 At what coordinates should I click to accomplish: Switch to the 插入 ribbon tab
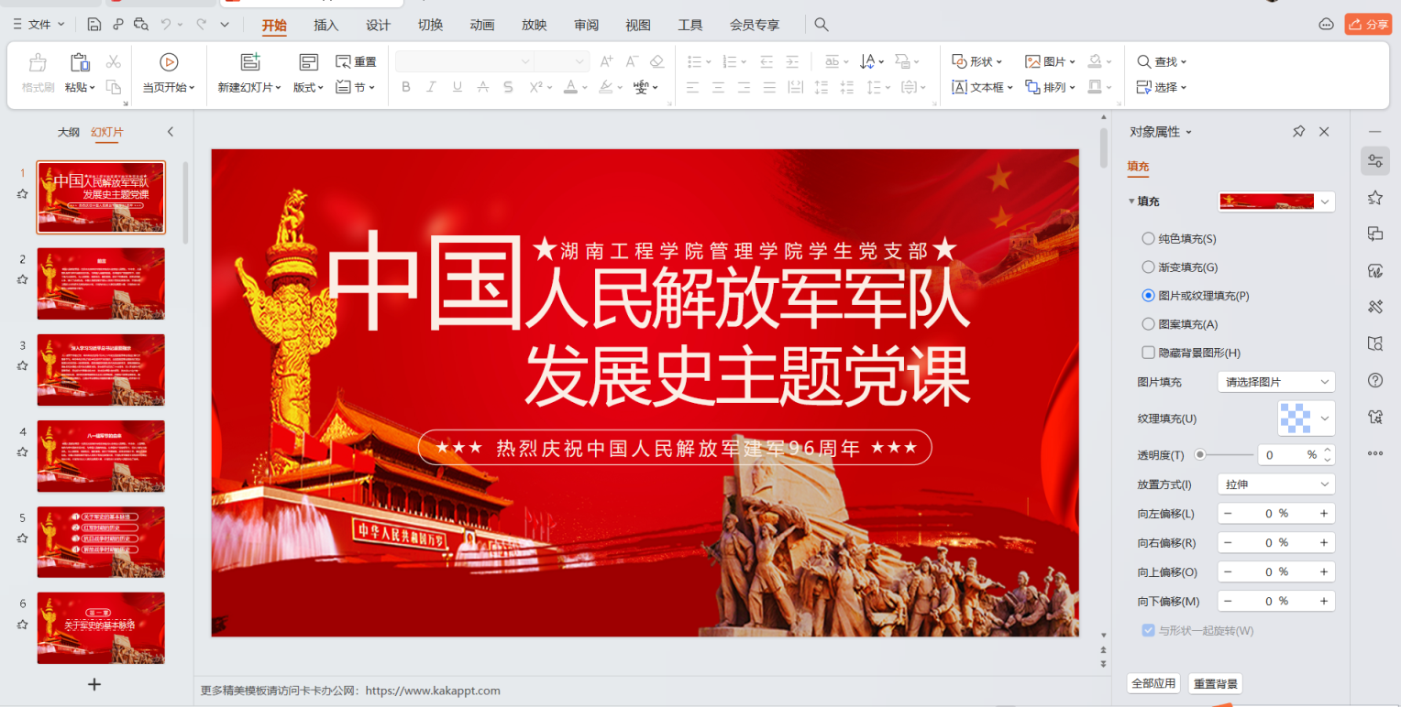point(325,25)
